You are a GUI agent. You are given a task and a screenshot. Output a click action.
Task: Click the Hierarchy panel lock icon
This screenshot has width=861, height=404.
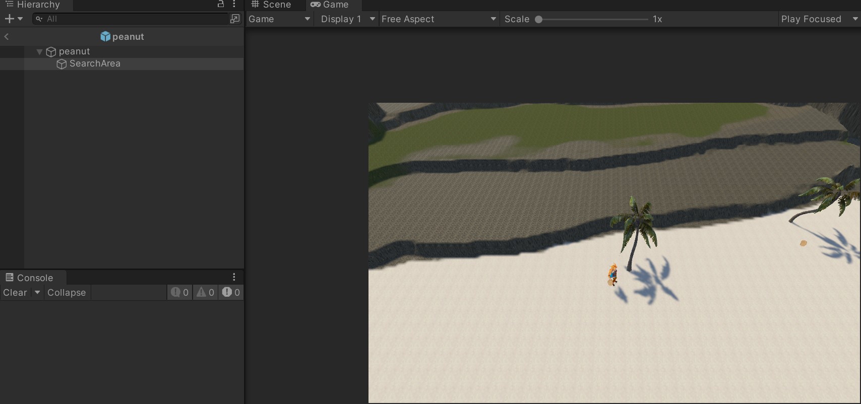(x=220, y=4)
